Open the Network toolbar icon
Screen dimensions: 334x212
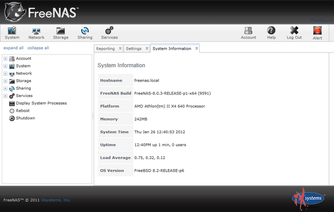click(36, 33)
